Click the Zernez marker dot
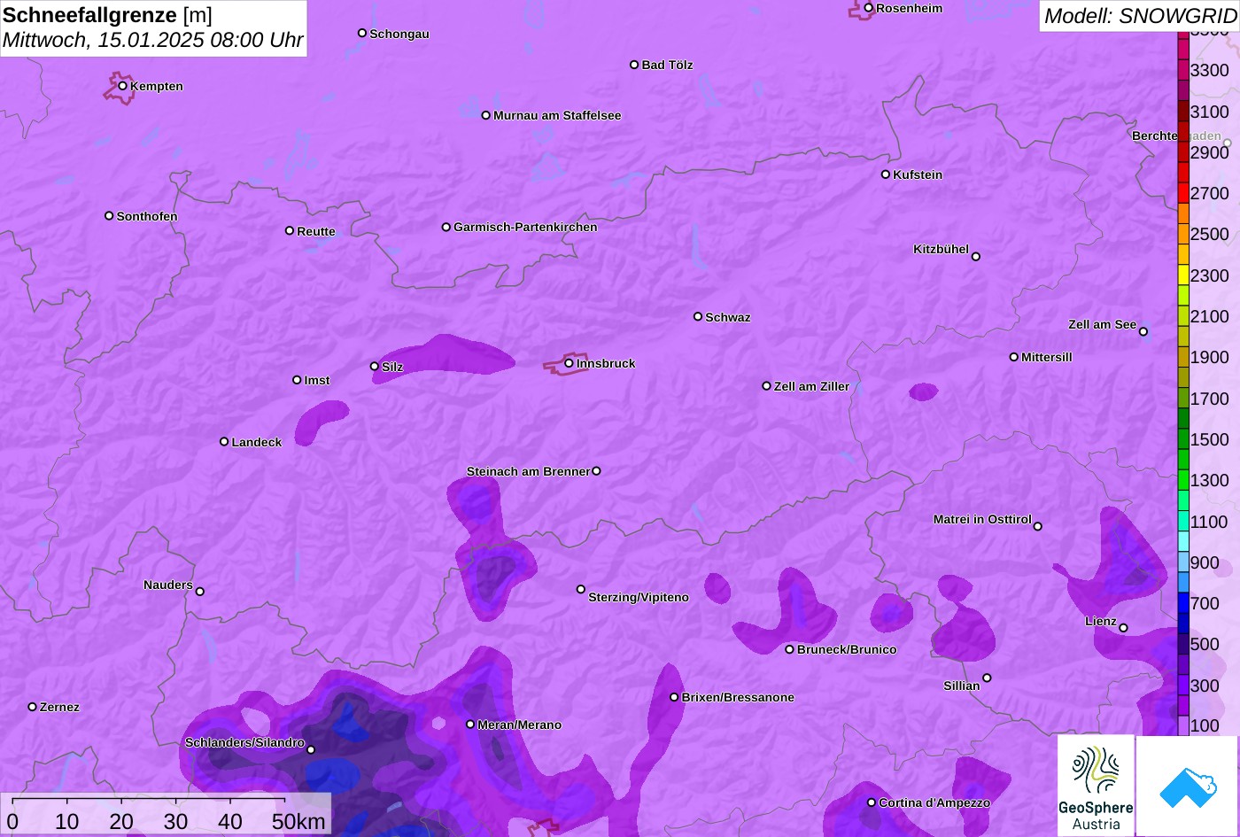1240x837 pixels. (33, 707)
